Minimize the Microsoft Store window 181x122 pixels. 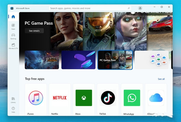pyautogui.click(x=154, y=7)
